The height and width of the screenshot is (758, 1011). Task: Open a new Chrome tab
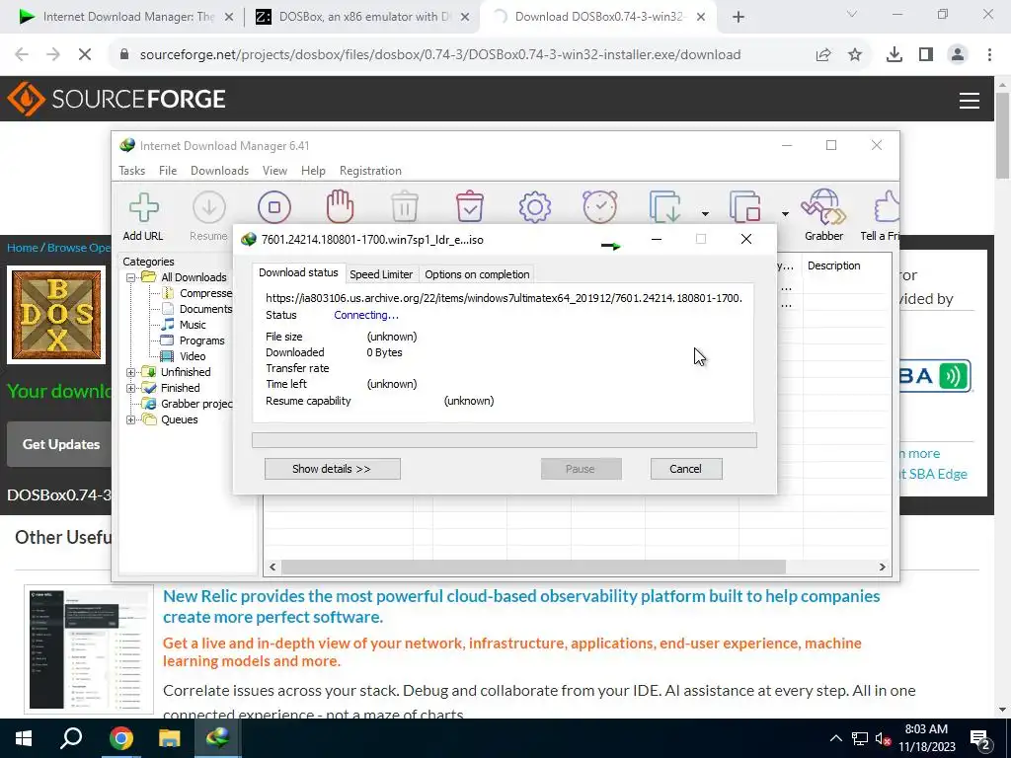tap(739, 17)
